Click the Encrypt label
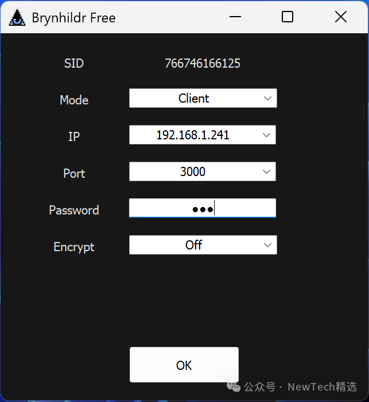Screen dimensions: 369x402 pyautogui.click(x=74, y=247)
